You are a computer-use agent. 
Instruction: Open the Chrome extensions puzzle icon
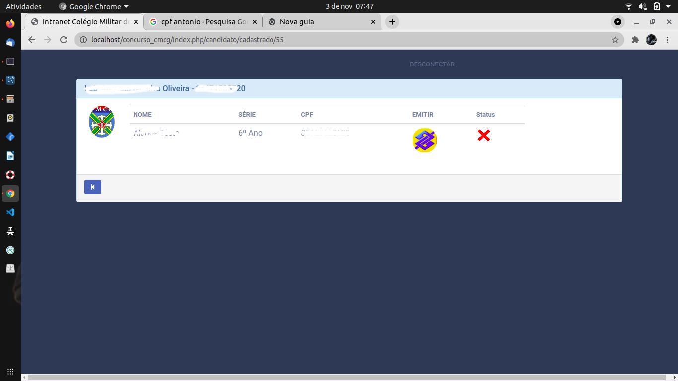click(635, 40)
